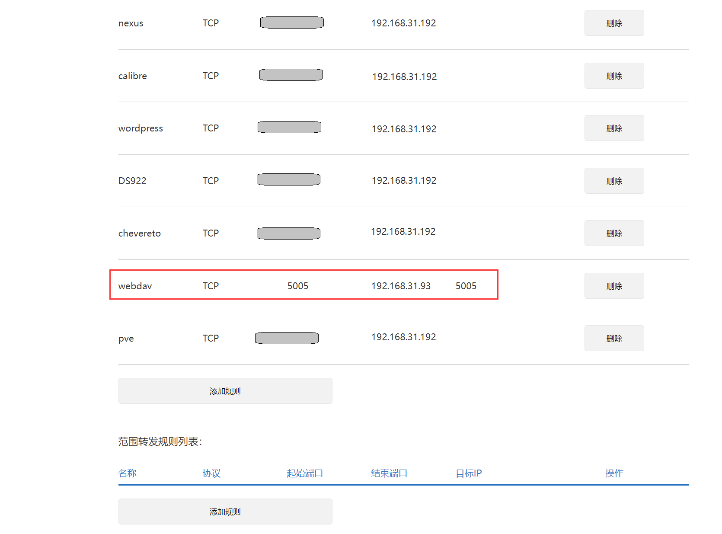Click the webdav rule name
This screenshot has height=534, width=722.
(x=135, y=286)
